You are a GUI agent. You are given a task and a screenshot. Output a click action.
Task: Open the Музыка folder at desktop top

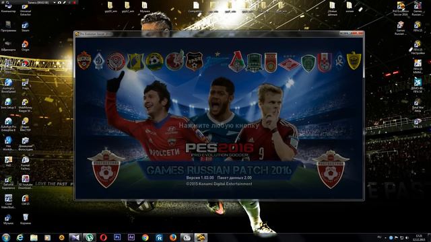145,7
